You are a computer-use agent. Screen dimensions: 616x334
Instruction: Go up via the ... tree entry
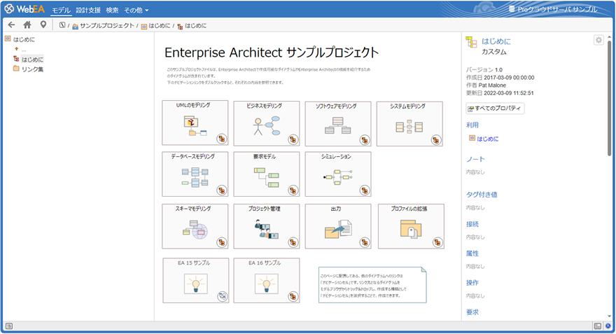tap(24, 50)
